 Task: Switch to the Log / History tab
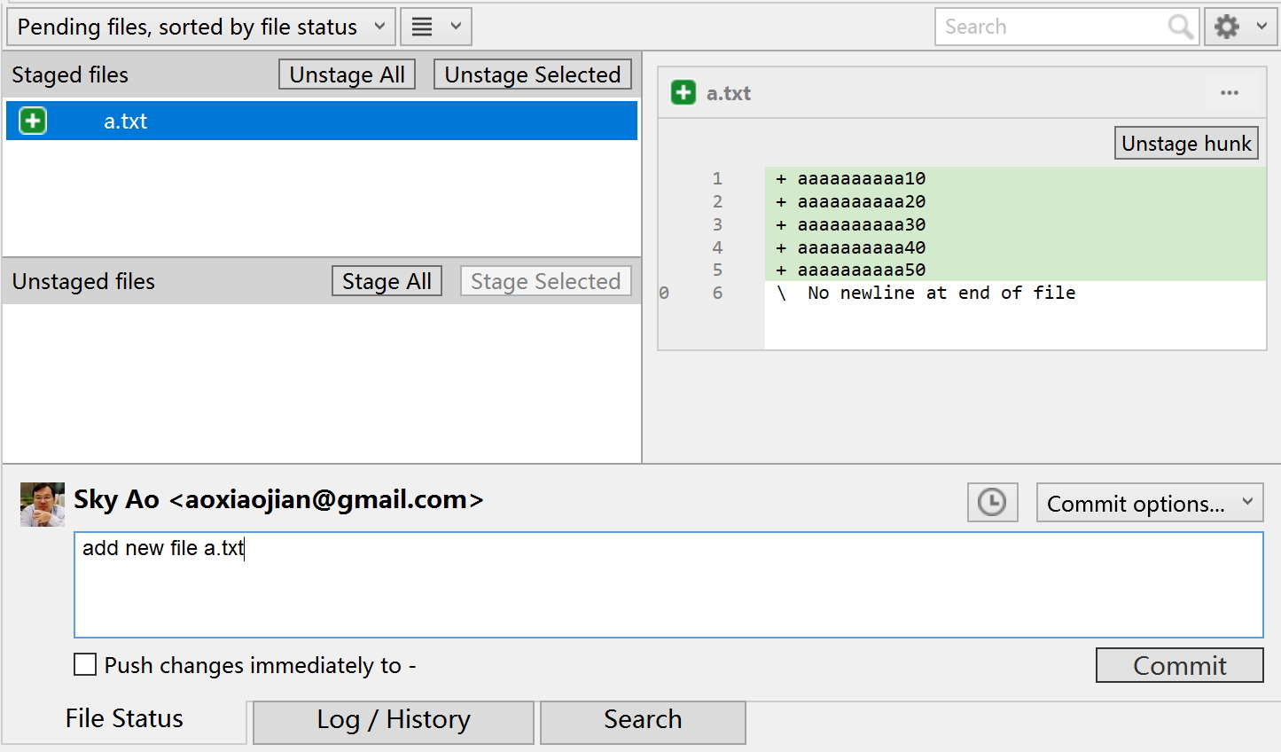[x=393, y=720]
